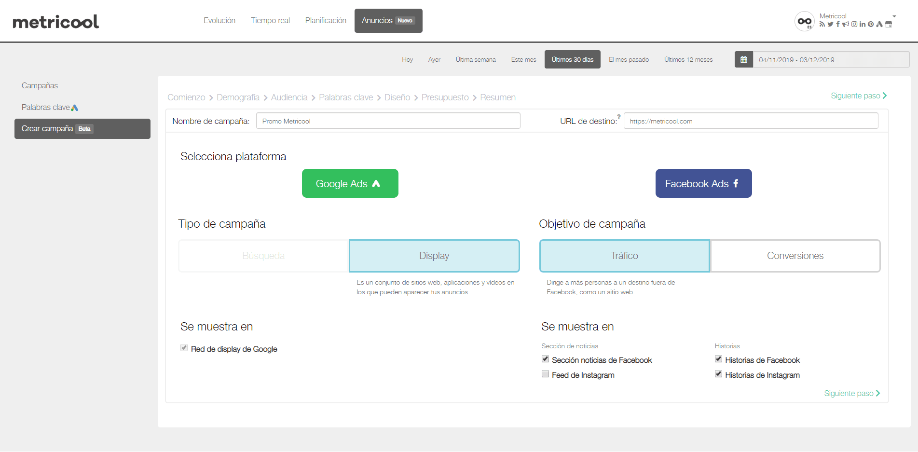The height and width of the screenshot is (452, 918).
Task: Go to Diseño breadcrumb step
Action: pyautogui.click(x=397, y=97)
